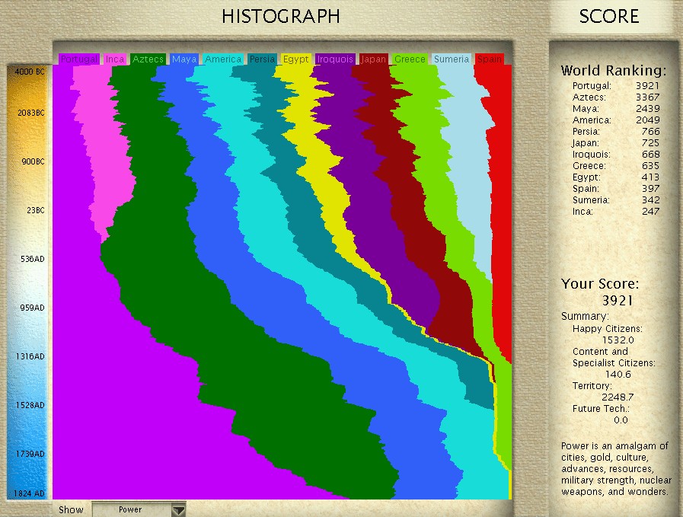Open the Show graph type dropdown

point(139,510)
